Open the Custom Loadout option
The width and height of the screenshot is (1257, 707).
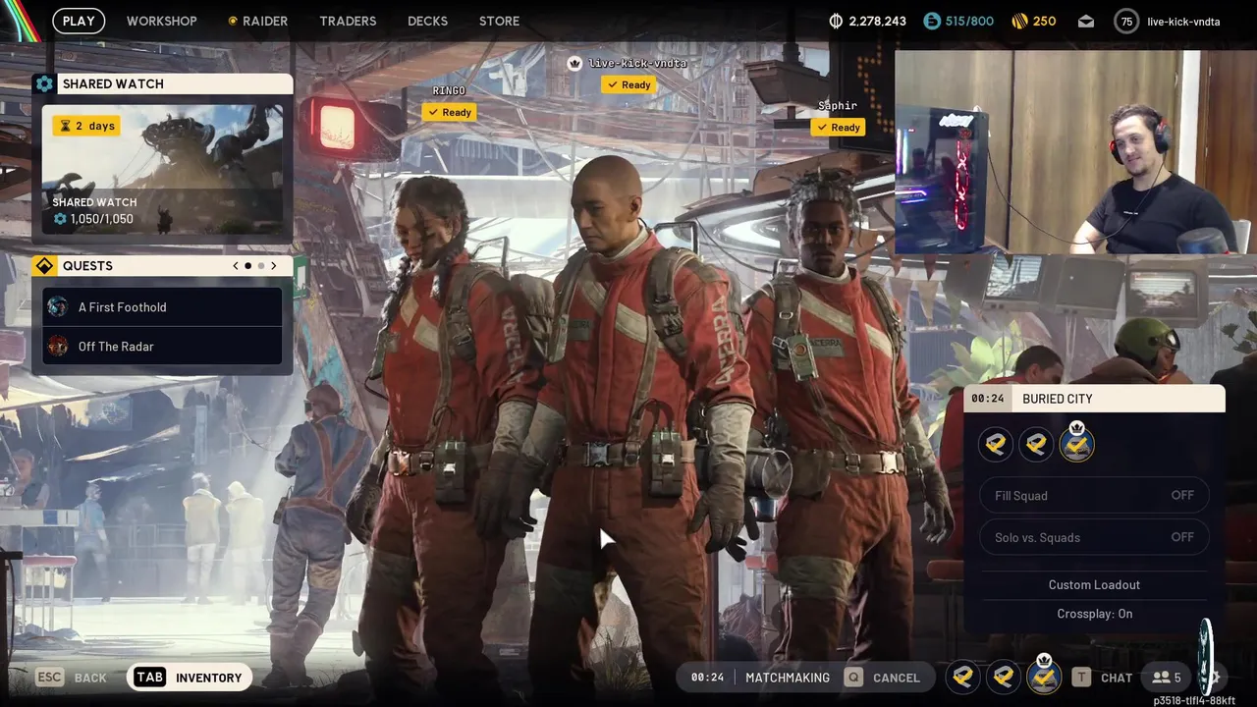(1094, 584)
